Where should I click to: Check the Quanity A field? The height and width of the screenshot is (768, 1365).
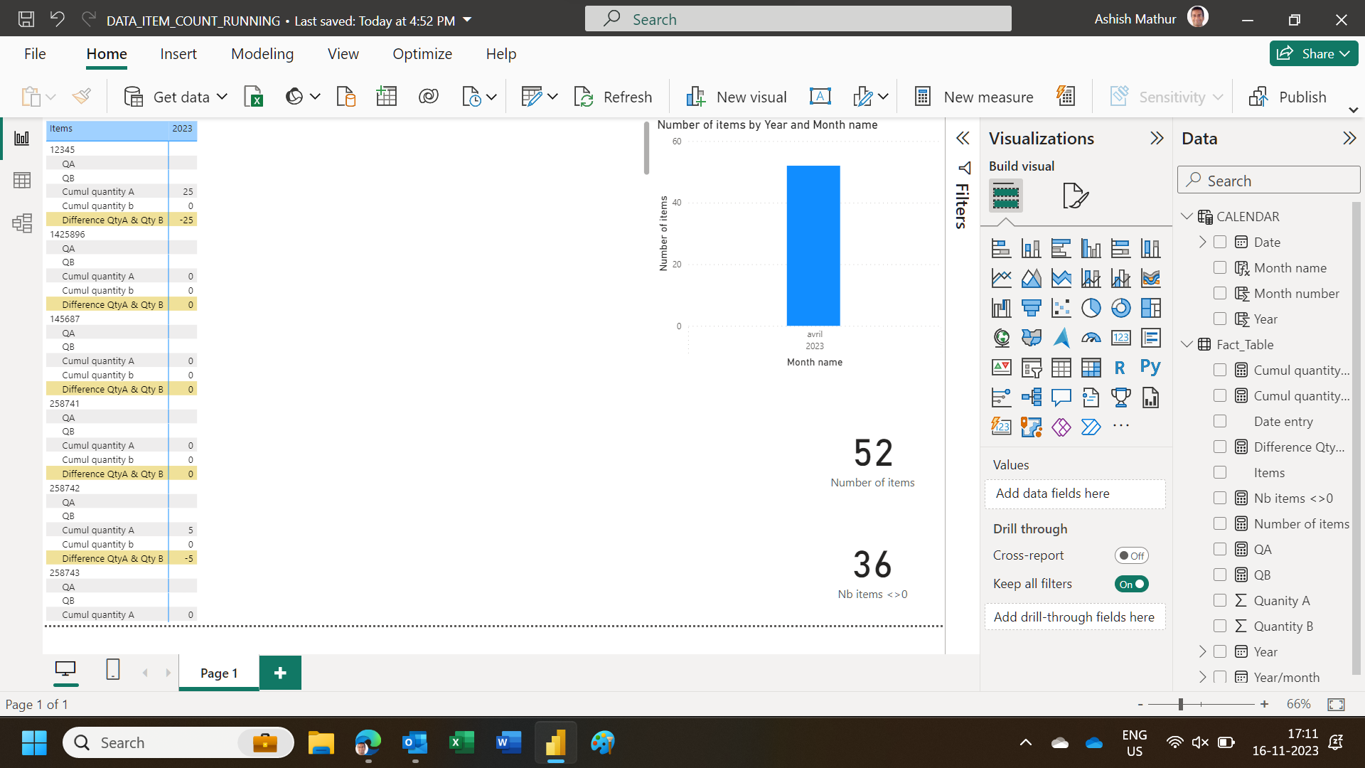[x=1220, y=600]
